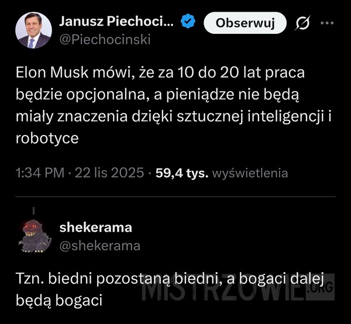Open Grok actions icon beside Obserwuj

304,23
